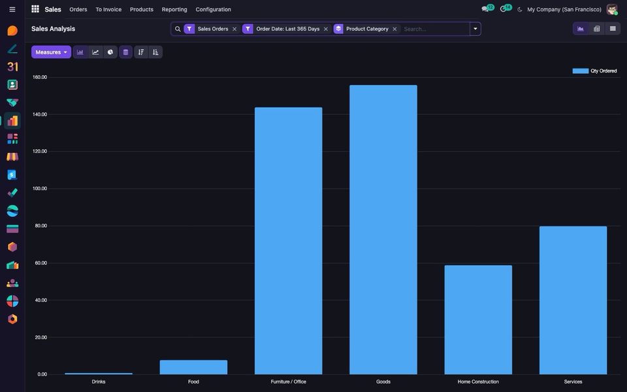The height and width of the screenshot is (392, 627).
Task: Open the To Invoice menu
Action: (x=108, y=9)
